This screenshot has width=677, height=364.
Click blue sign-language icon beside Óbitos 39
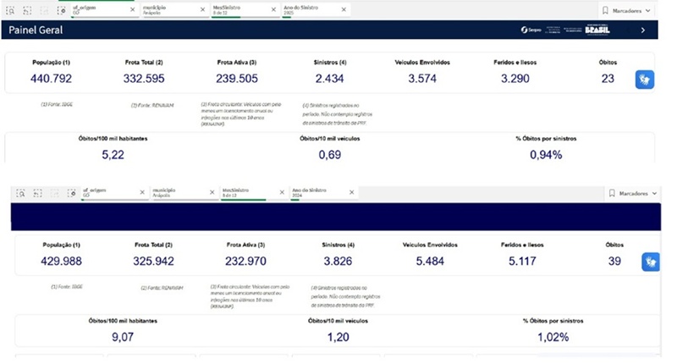(x=650, y=262)
